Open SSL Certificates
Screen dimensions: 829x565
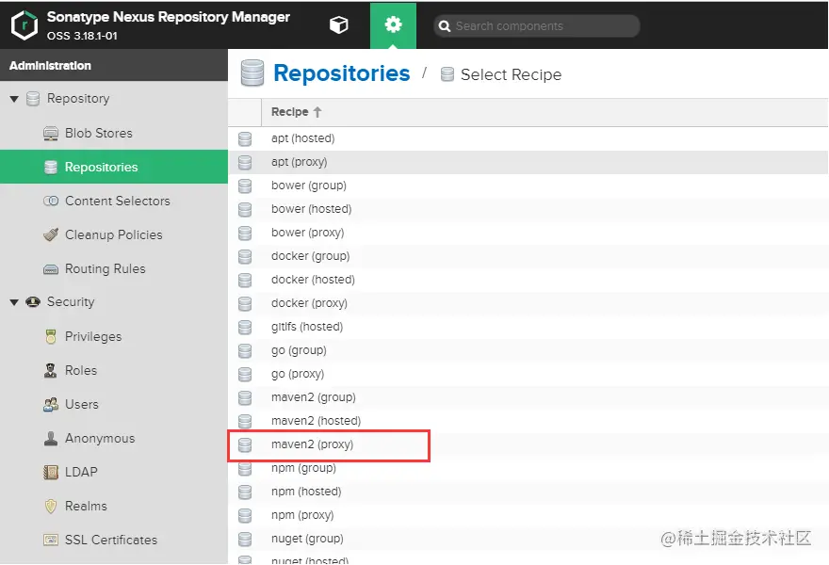[114, 540]
